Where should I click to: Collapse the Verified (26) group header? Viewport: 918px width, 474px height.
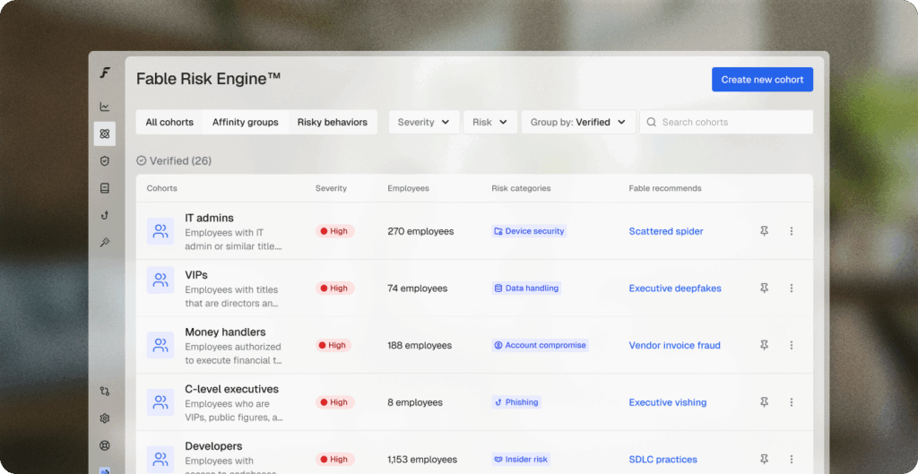(x=174, y=161)
